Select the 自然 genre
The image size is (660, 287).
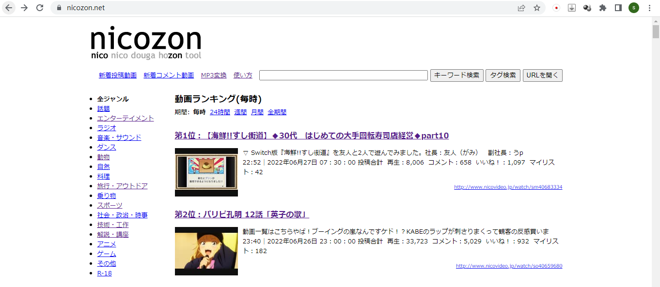tap(103, 167)
